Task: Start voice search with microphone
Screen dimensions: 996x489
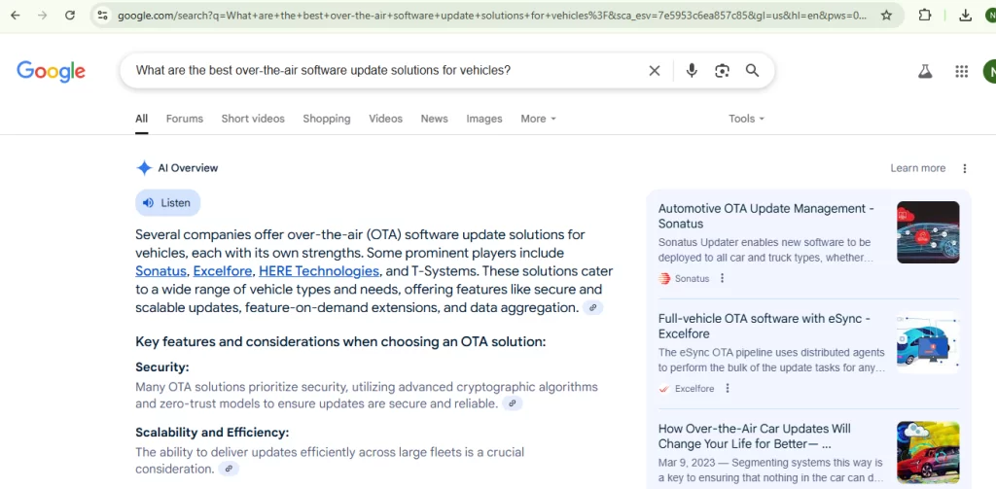Action: click(692, 71)
